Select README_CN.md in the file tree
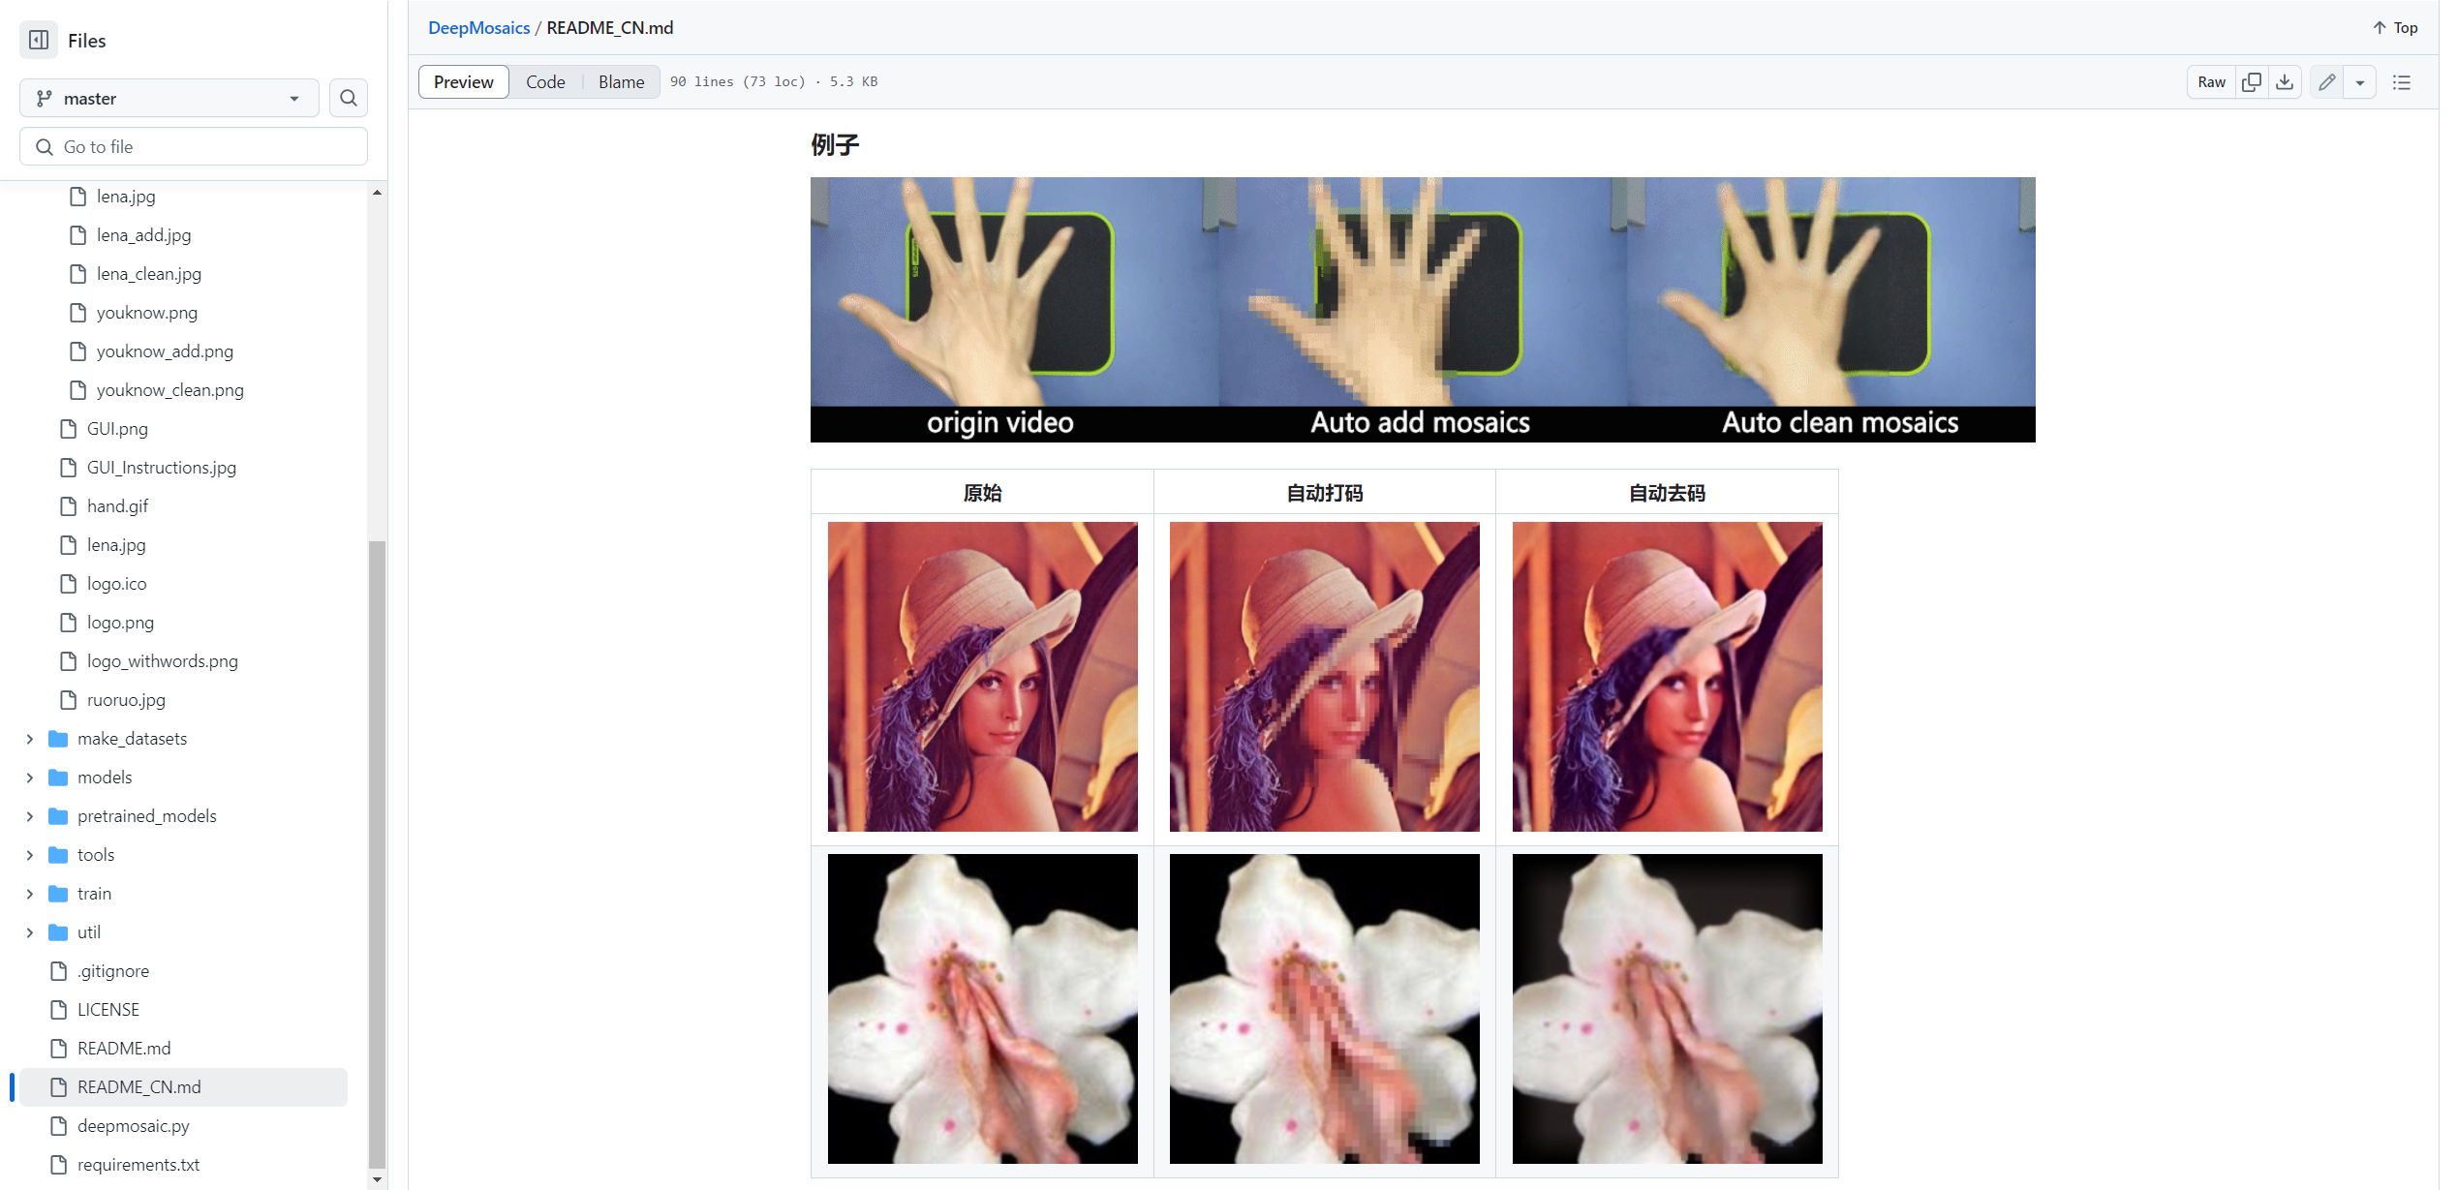This screenshot has width=2457, height=1190. pos(183,1087)
